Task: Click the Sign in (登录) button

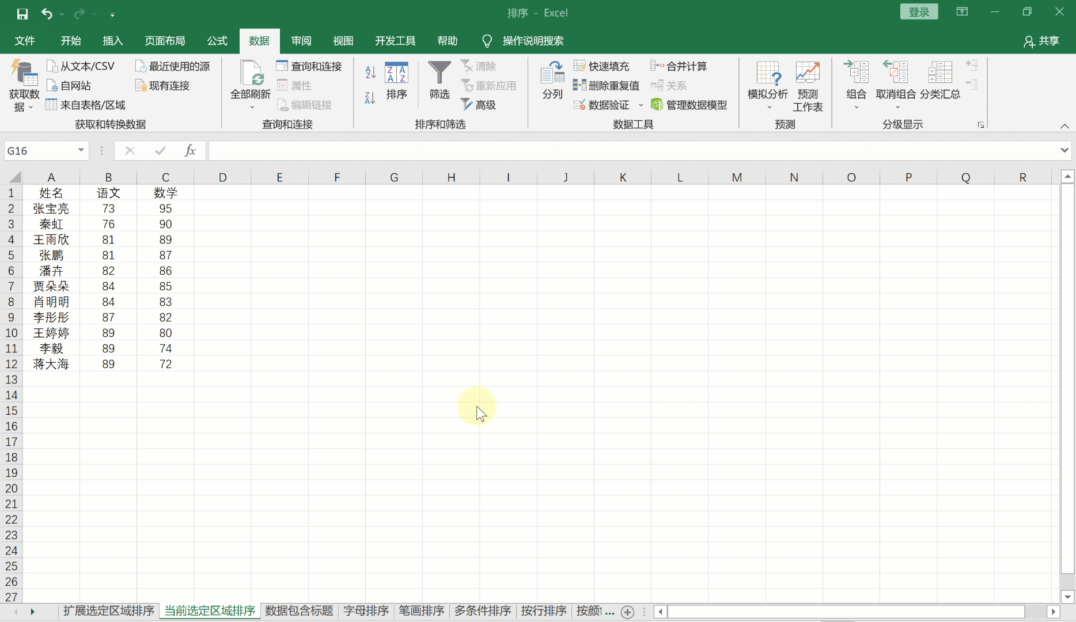Action: pos(919,12)
